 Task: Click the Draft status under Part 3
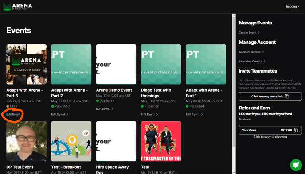[12, 106]
